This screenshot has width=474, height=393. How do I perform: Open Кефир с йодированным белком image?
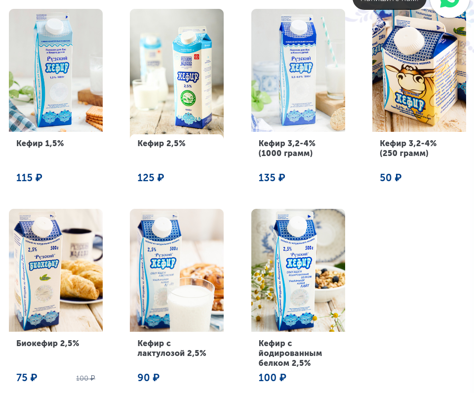pos(298,270)
